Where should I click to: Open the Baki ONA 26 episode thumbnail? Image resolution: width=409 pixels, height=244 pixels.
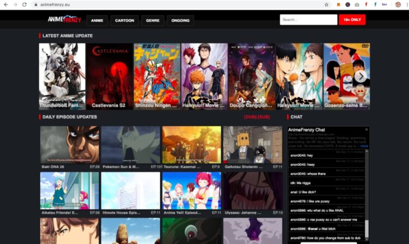(70, 145)
